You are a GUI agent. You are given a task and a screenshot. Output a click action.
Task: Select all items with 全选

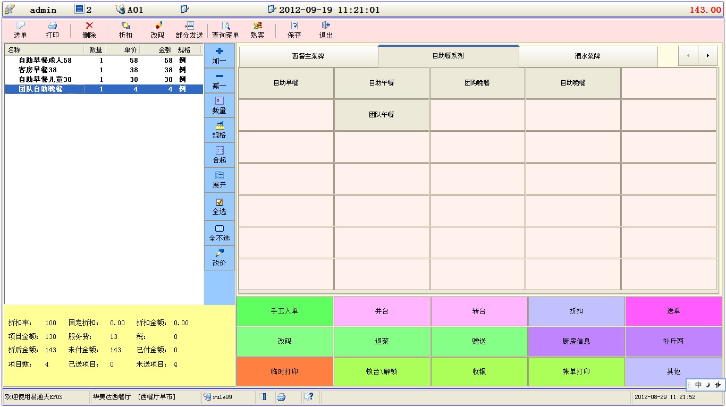click(x=219, y=206)
